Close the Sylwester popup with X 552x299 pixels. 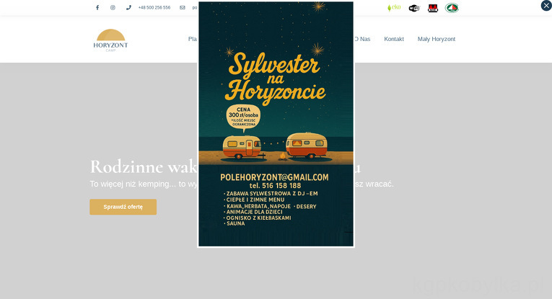click(x=546, y=6)
